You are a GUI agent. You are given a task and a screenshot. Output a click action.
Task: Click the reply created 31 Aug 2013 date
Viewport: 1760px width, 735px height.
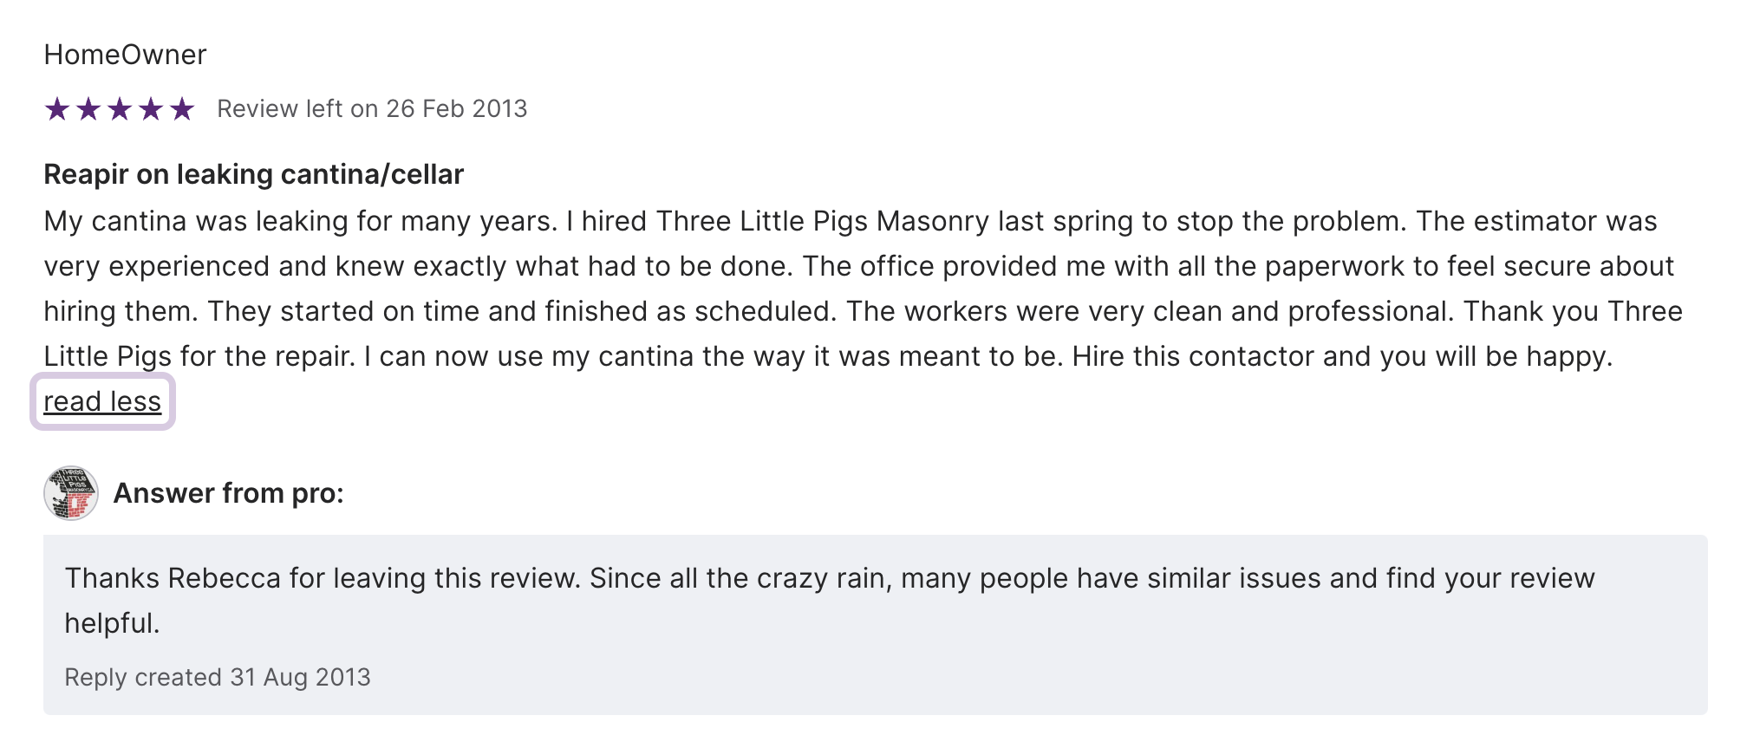point(218,677)
